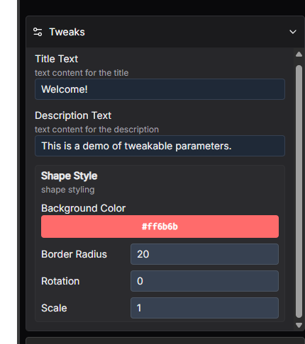
Task: Click 'text content for the description' hint
Action: click(96, 130)
